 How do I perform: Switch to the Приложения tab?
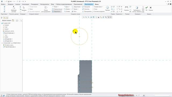click(78, 4)
